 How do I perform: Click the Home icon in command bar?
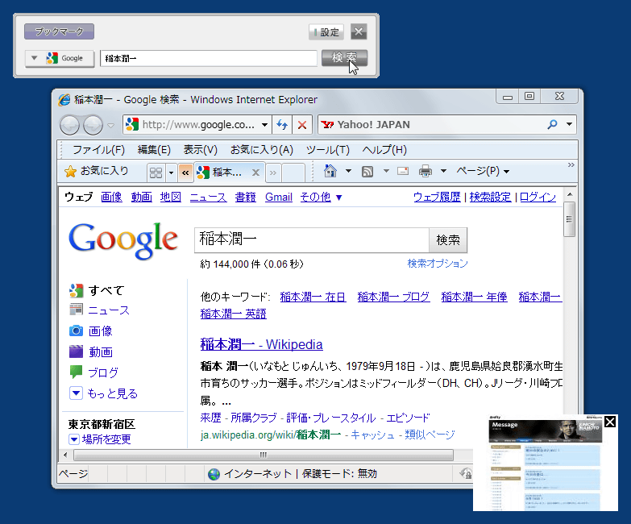click(x=330, y=171)
